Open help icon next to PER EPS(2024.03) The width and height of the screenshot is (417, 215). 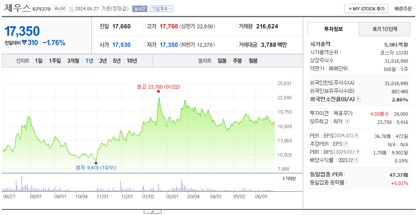point(356,136)
